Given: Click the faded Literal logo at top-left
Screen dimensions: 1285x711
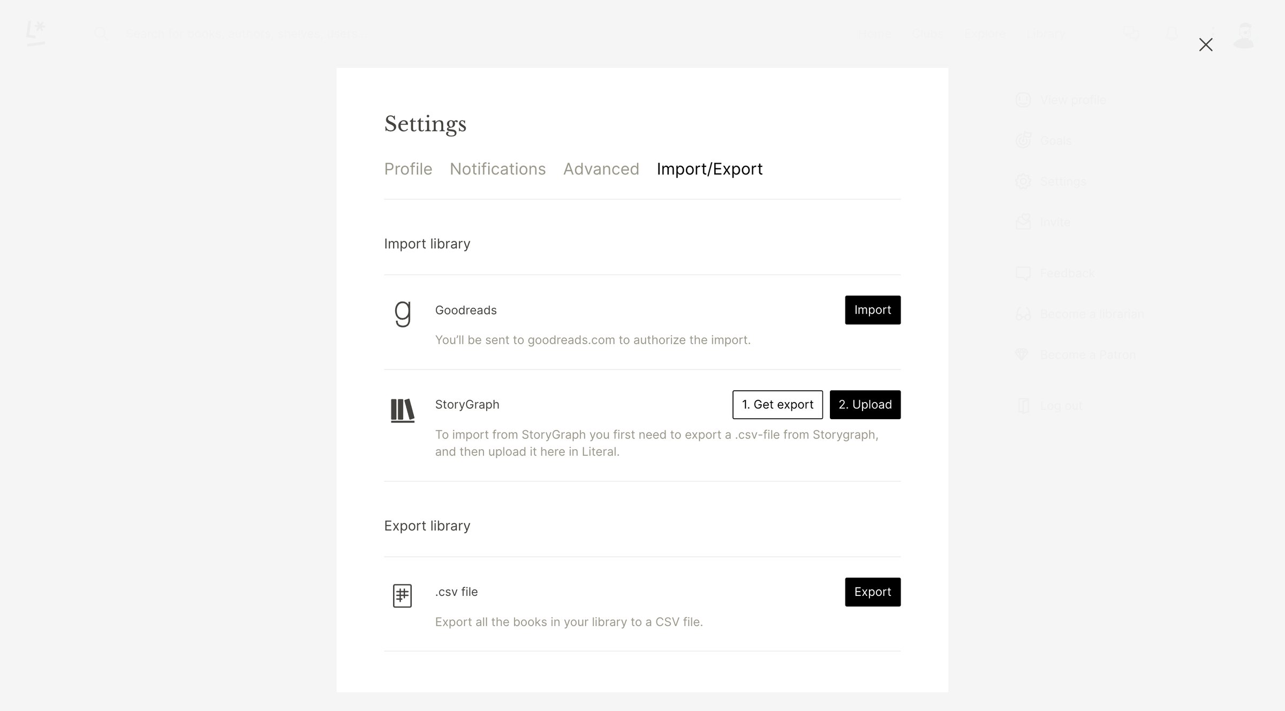Looking at the screenshot, I should [x=36, y=33].
